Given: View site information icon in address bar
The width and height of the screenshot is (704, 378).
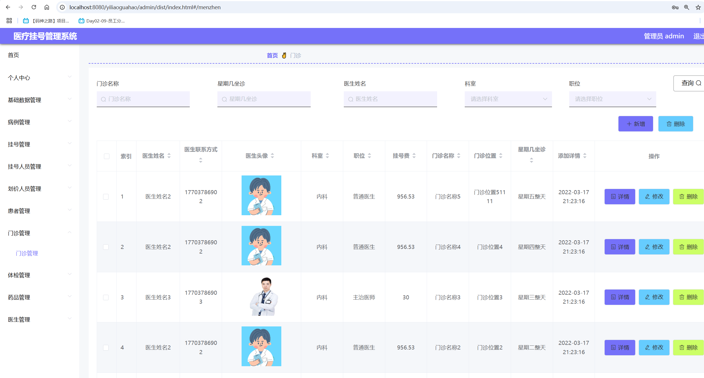Looking at the screenshot, I should (x=62, y=7).
